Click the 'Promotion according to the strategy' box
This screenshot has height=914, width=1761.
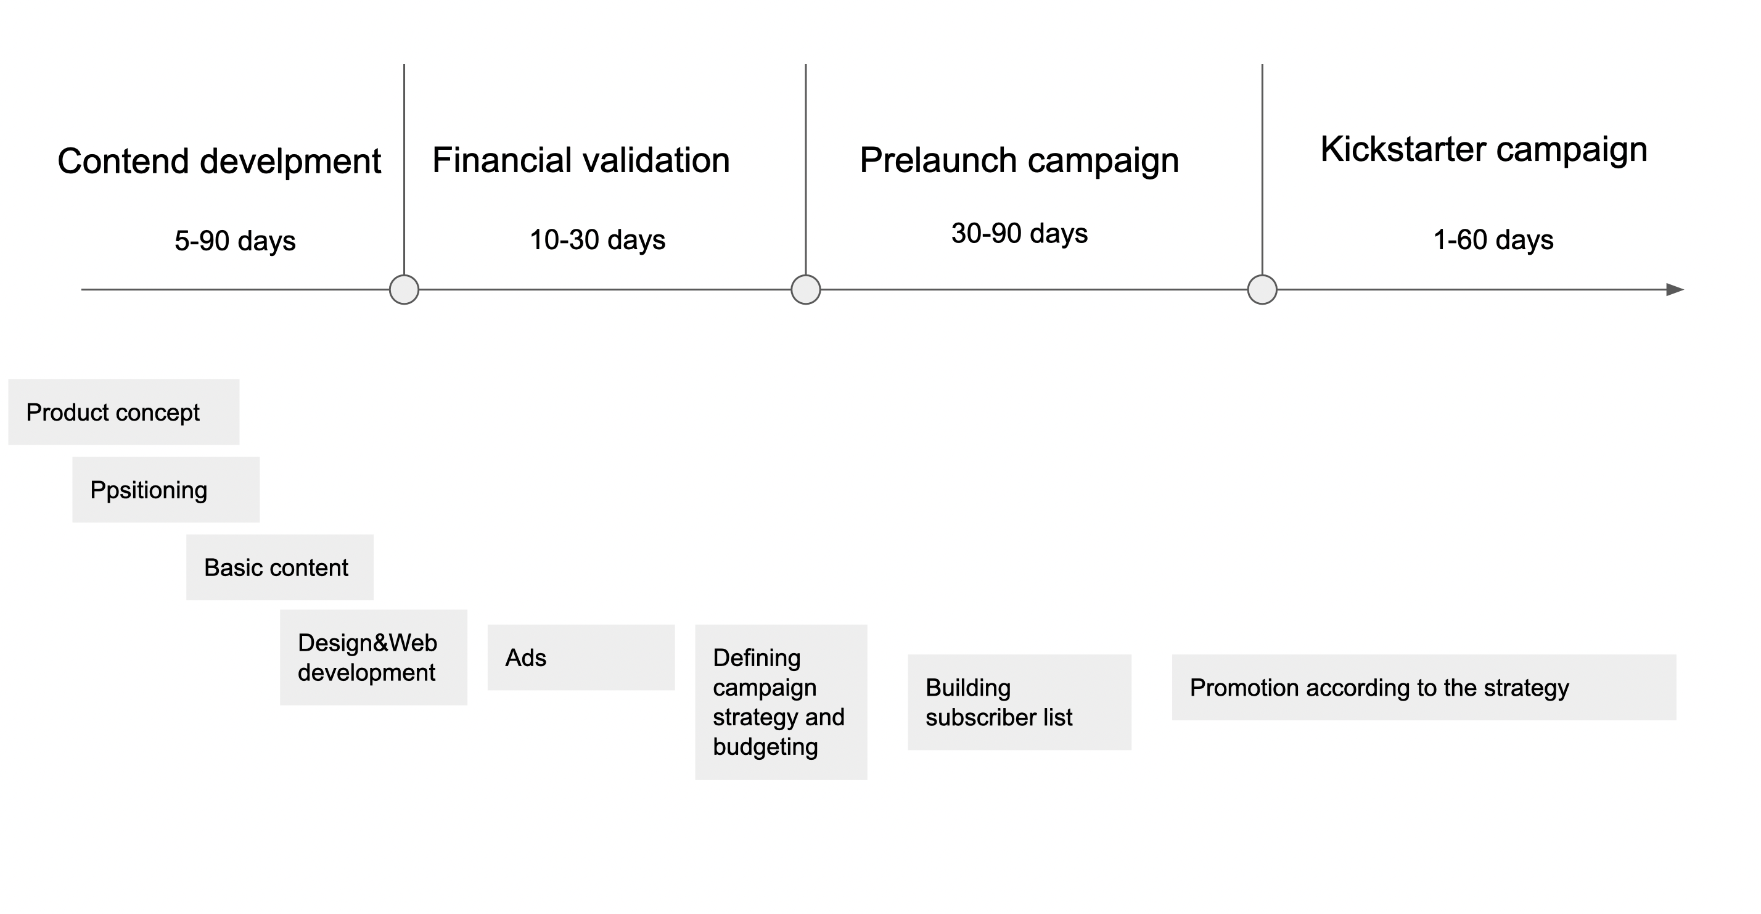pyautogui.click(x=1423, y=688)
